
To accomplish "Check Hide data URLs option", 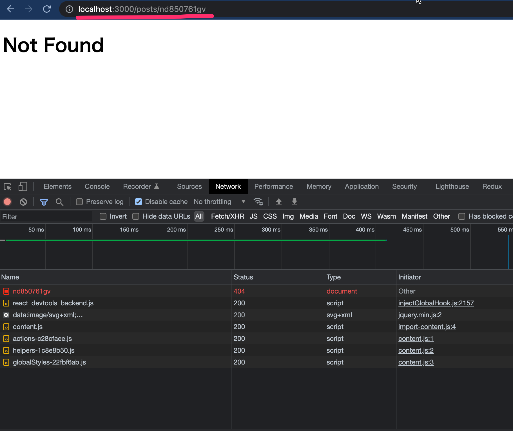I will (136, 216).
